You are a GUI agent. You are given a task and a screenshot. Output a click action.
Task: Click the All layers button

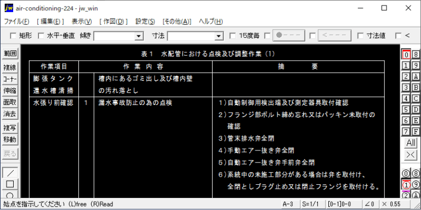411,143
